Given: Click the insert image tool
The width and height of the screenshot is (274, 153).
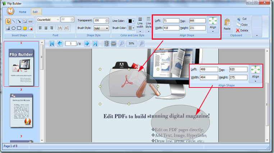Looking at the screenshot, I should coord(8,28).
